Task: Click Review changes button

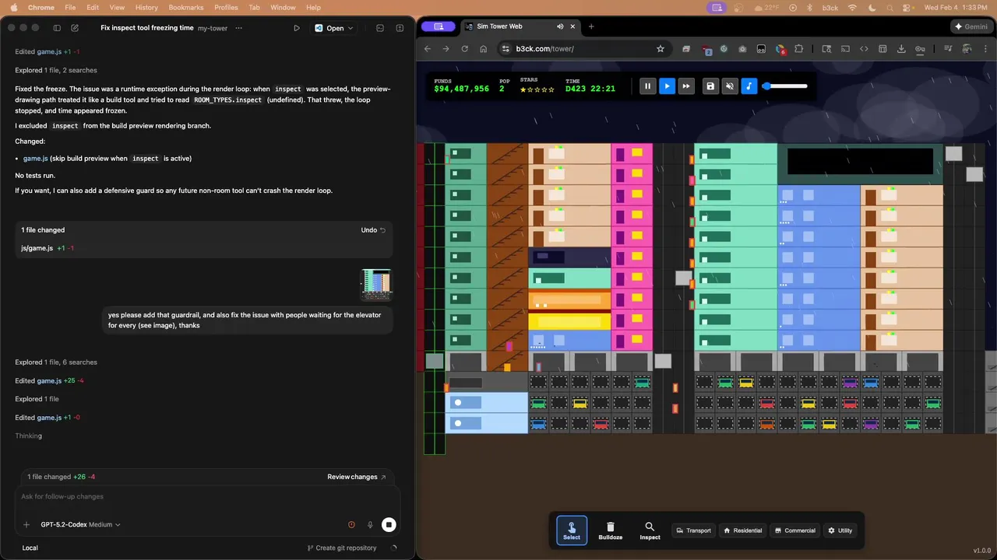Action: (x=357, y=477)
